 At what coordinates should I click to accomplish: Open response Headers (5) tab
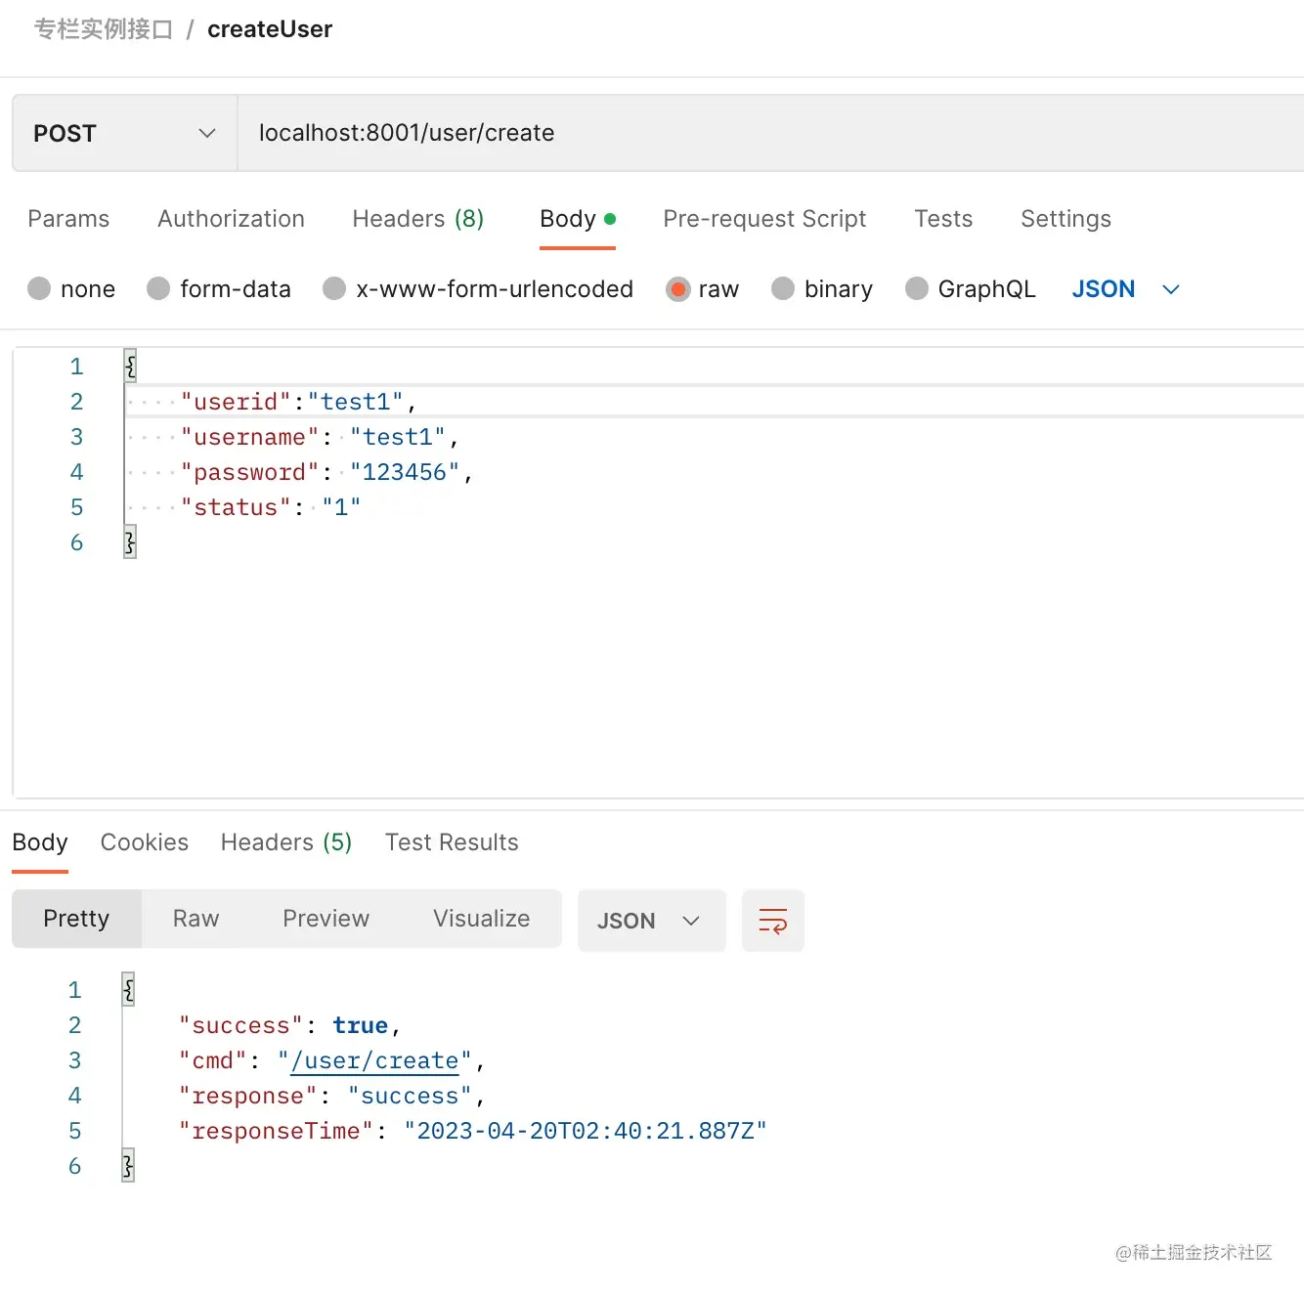coord(286,842)
